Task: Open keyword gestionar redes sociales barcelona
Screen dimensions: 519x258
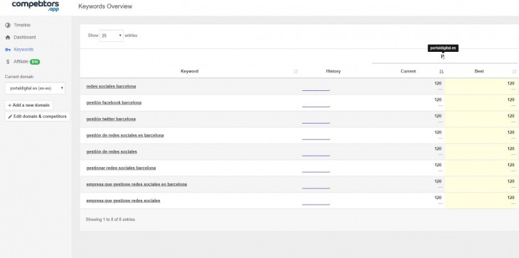Action: [x=121, y=168]
